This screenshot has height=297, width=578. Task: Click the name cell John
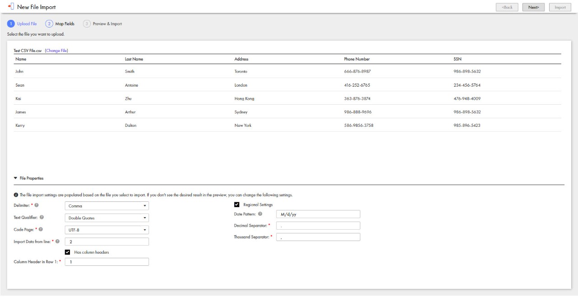coord(20,71)
